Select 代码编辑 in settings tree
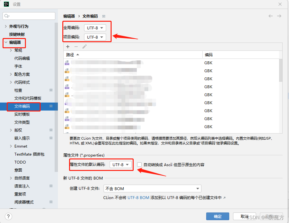Screen dimensions: 289x223 (22, 58)
